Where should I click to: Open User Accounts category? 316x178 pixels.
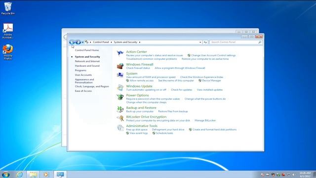[83, 75]
